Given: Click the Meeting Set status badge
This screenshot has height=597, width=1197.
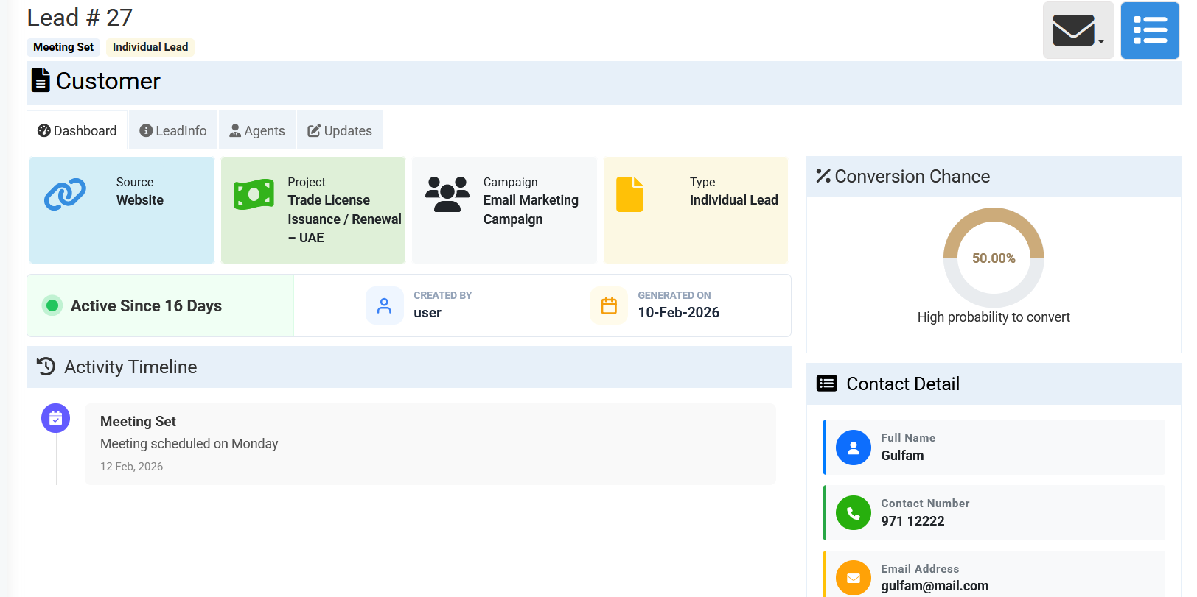Looking at the screenshot, I should pos(63,47).
